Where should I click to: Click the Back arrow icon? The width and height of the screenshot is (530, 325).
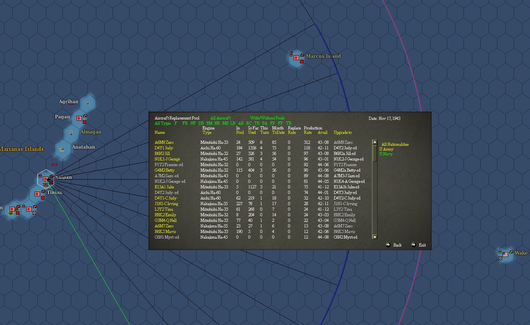coord(388,245)
